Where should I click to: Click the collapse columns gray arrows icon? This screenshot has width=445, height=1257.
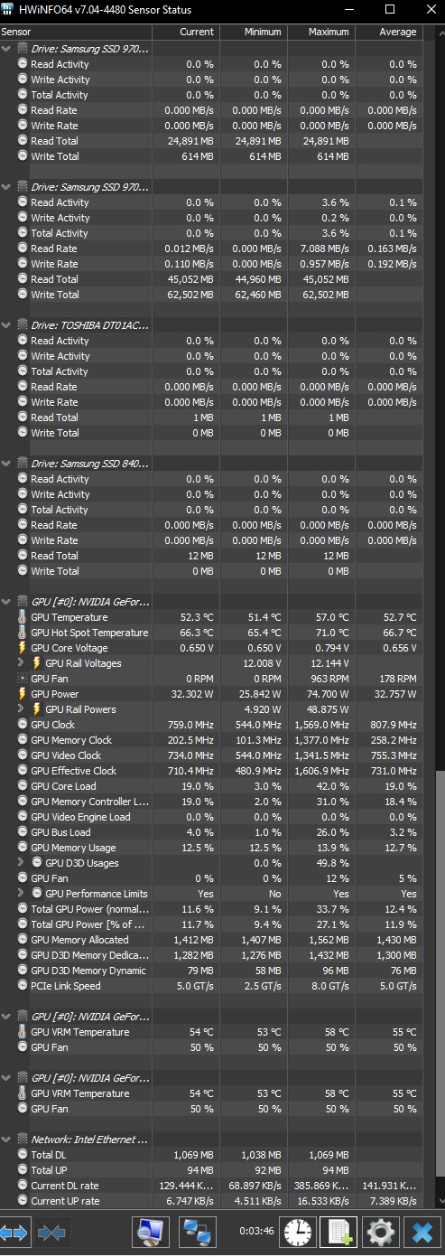[x=51, y=1232]
